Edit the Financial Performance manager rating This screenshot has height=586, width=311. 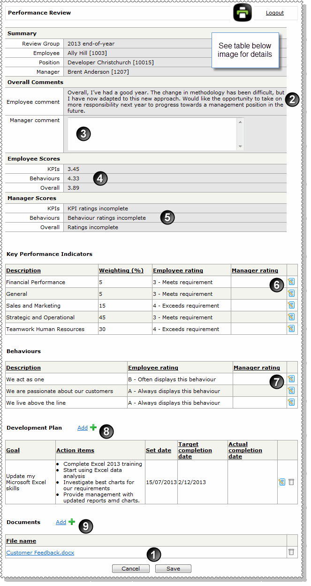pyautogui.click(x=291, y=282)
